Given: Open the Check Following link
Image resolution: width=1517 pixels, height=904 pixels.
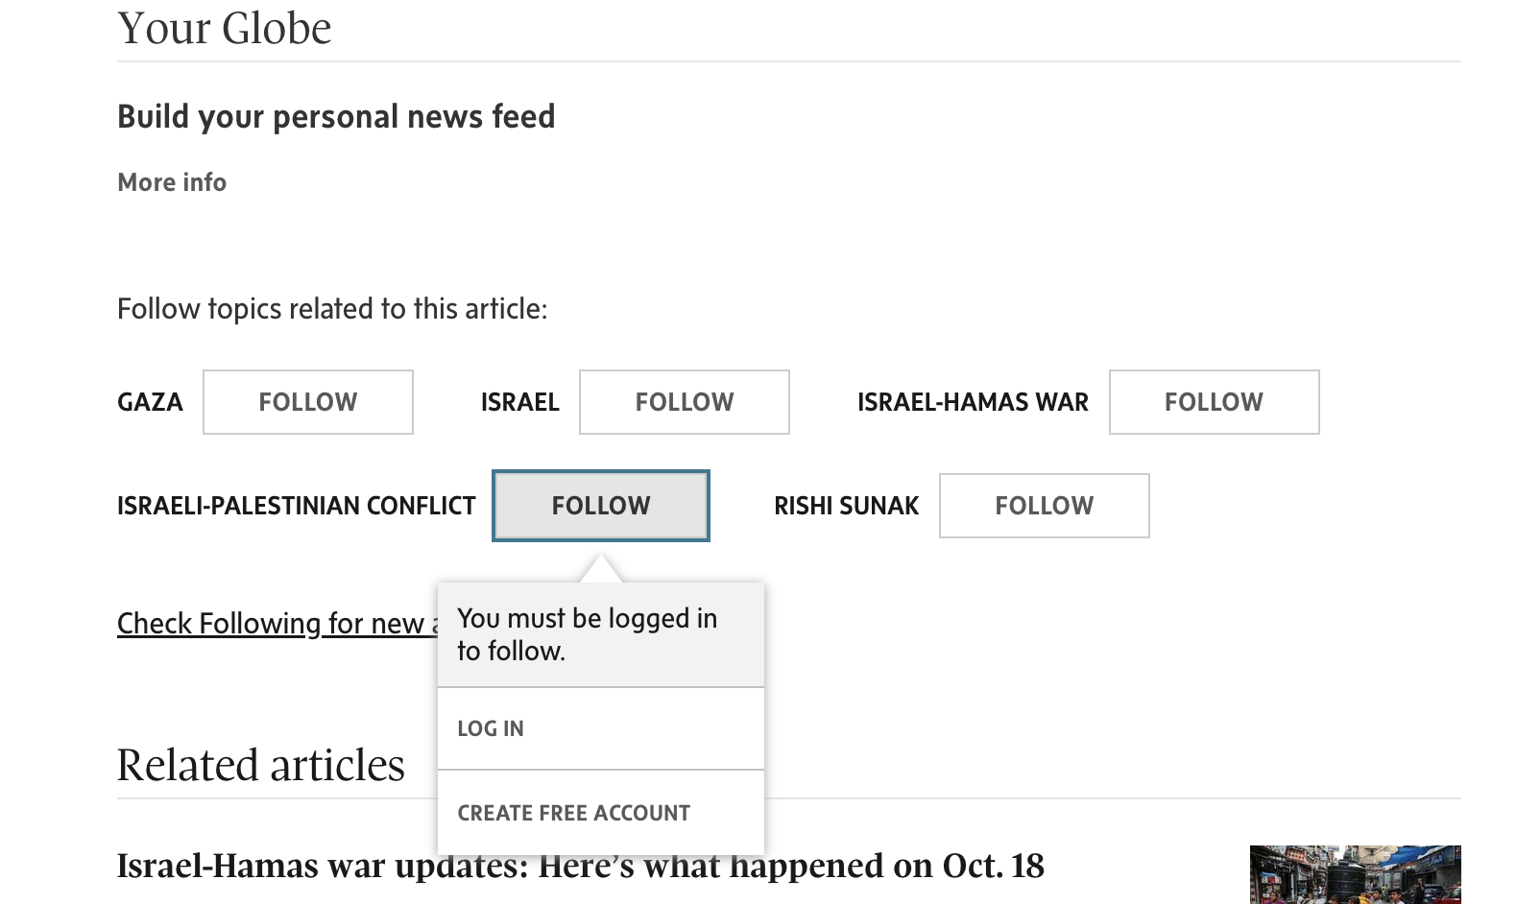Looking at the screenshot, I should tap(277, 624).
